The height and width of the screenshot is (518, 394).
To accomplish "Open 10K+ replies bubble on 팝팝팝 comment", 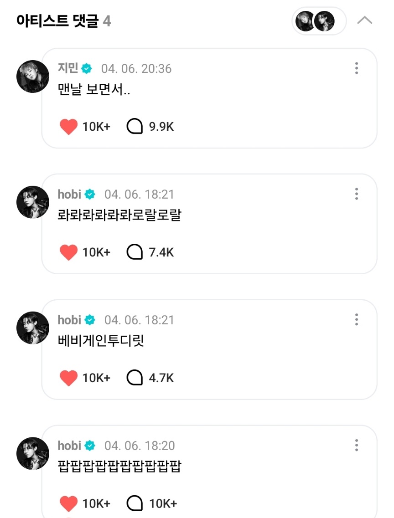I will tap(135, 503).
